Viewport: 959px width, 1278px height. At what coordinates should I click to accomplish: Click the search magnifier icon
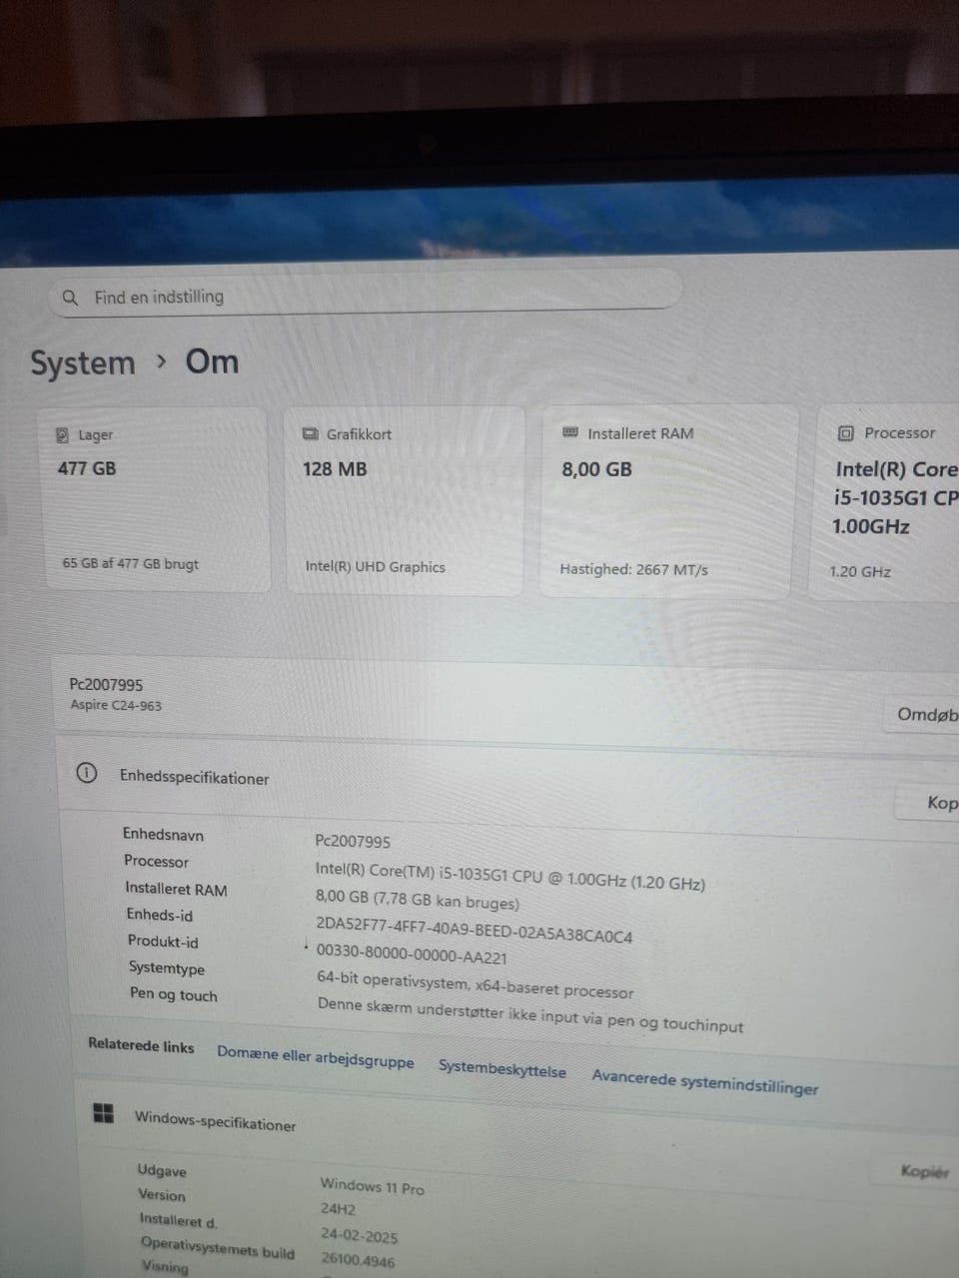pos(70,298)
